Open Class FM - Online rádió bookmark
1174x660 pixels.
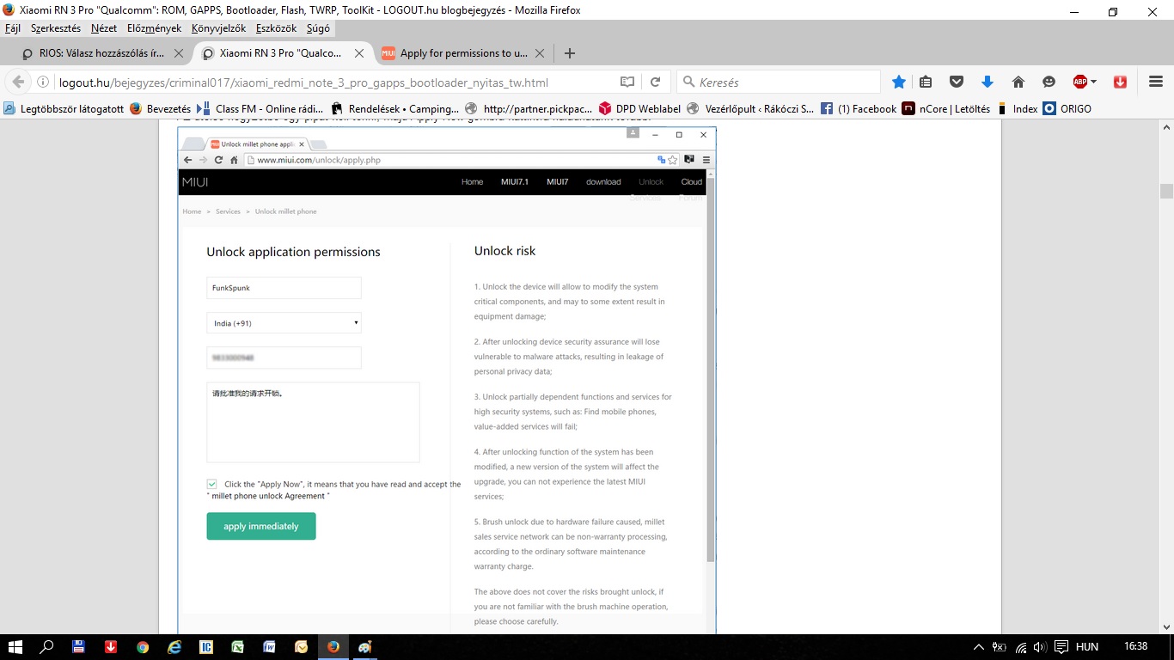coord(261,109)
